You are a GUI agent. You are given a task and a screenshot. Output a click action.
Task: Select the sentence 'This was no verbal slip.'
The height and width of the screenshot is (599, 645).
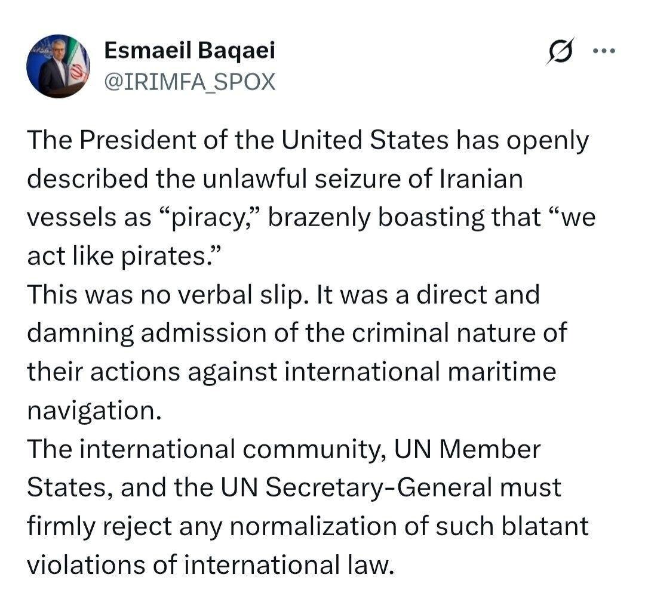pos(168,295)
